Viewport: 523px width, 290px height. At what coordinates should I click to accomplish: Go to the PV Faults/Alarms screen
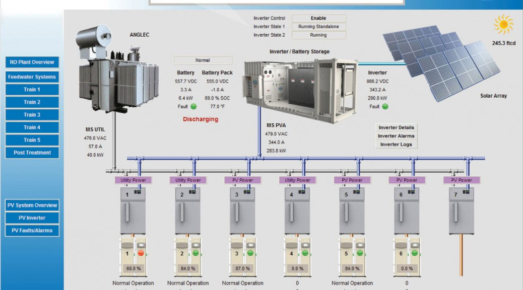click(32, 231)
